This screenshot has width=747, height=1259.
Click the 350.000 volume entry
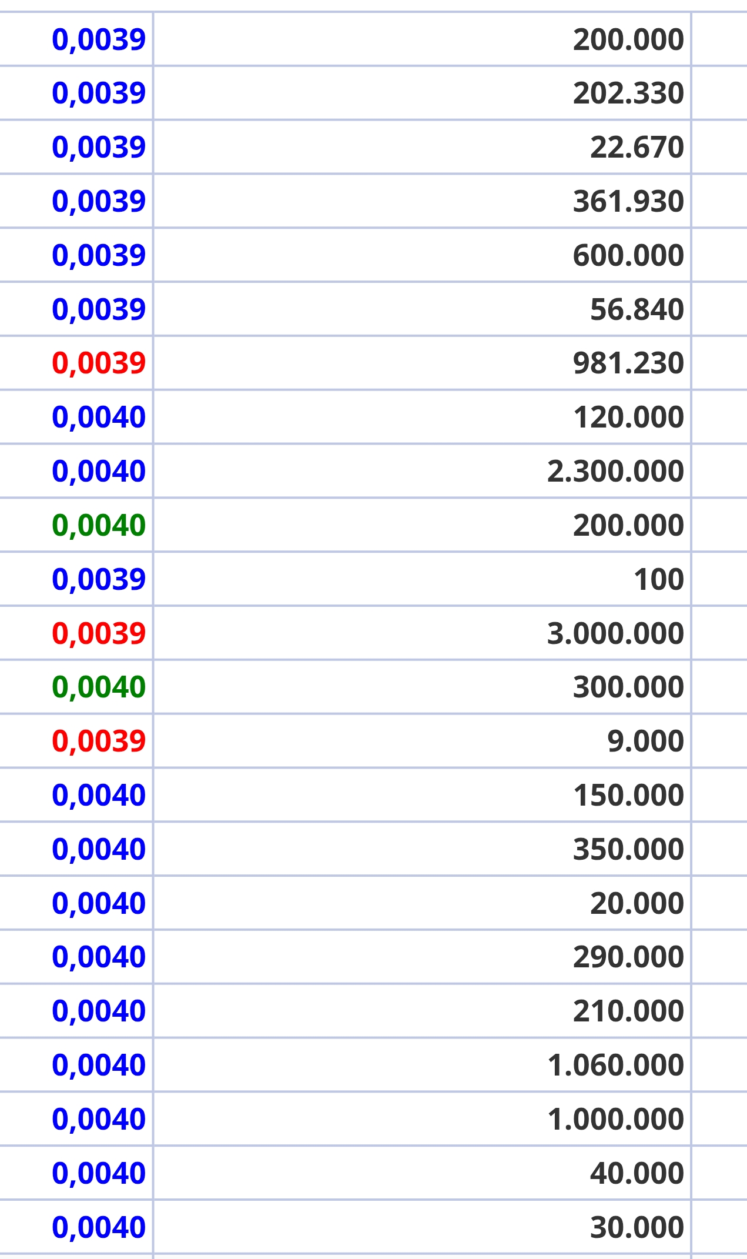pyautogui.click(x=628, y=849)
